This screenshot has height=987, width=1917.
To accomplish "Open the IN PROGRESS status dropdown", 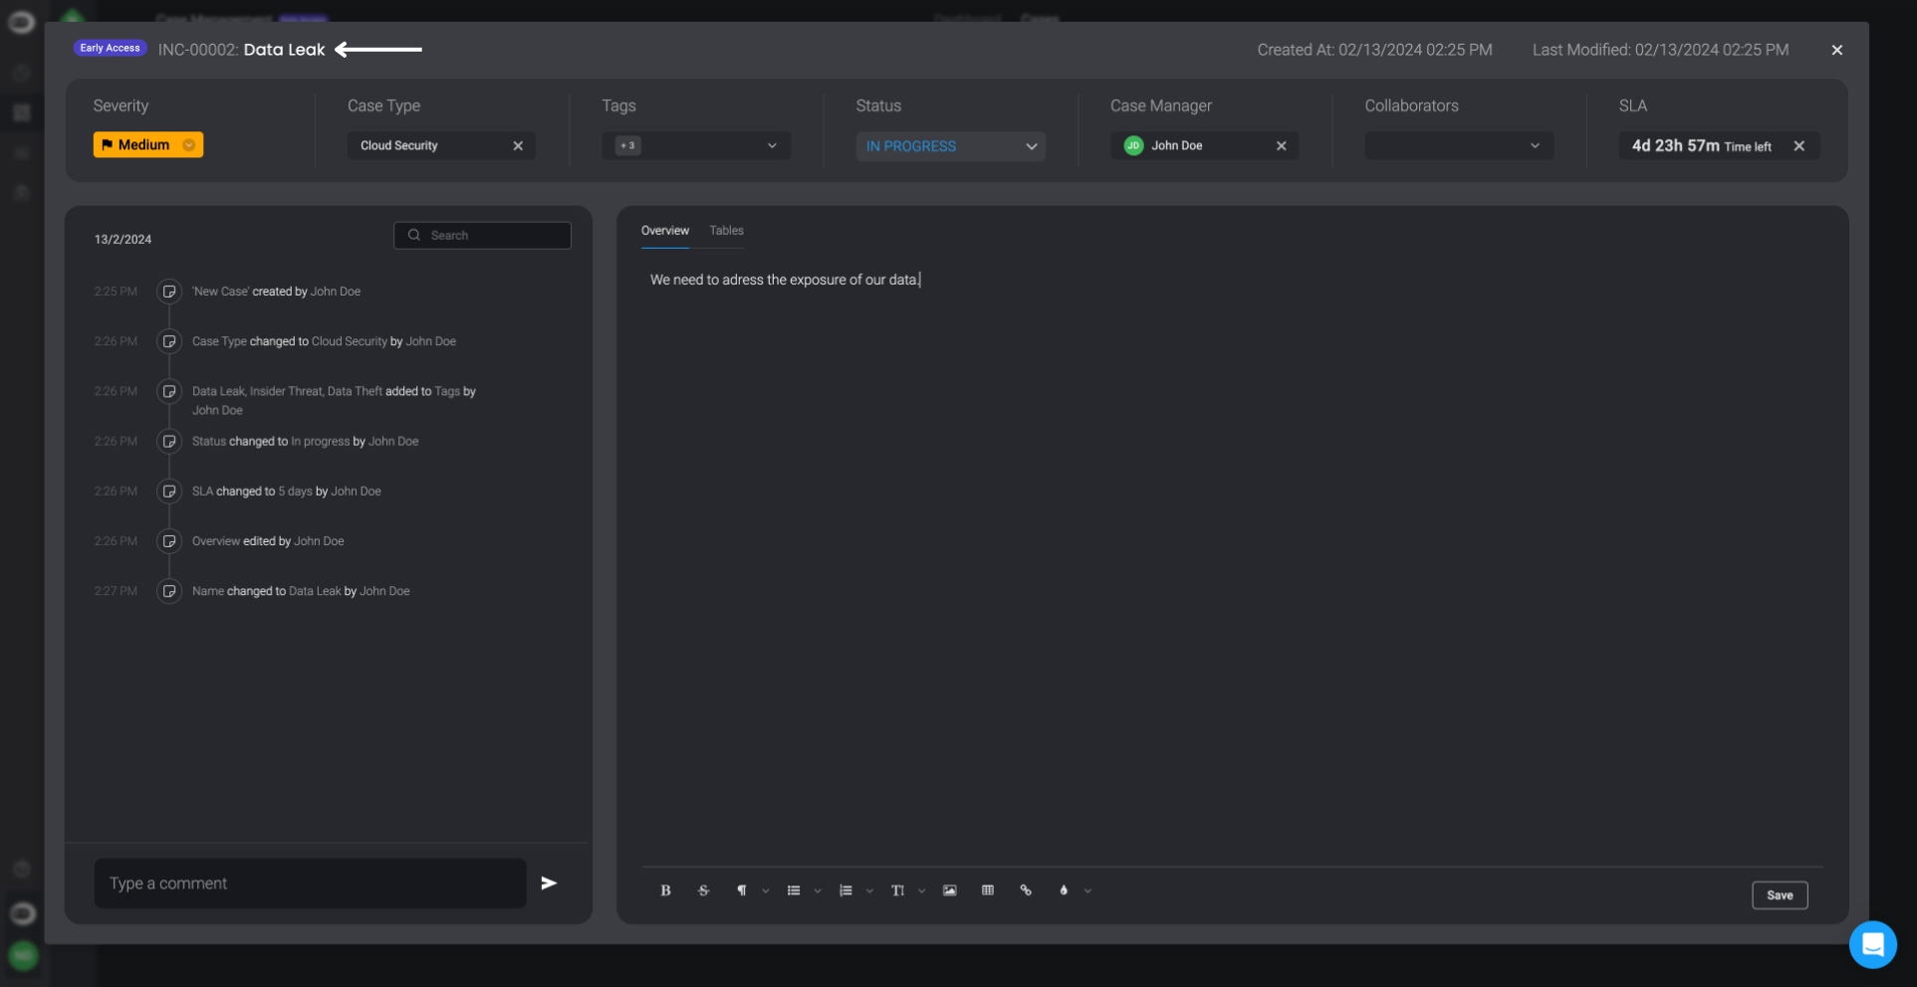I will [x=950, y=146].
